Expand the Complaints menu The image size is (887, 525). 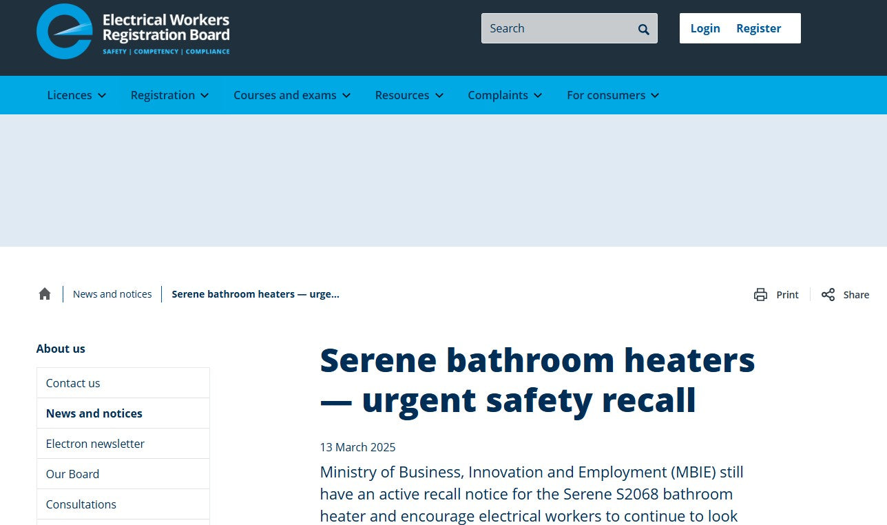505,95
